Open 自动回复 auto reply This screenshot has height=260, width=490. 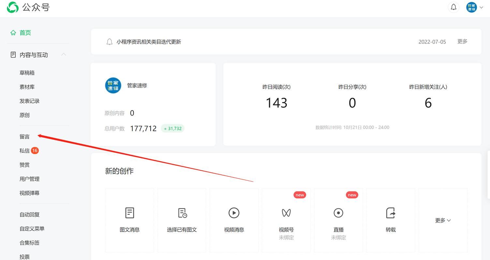coord(29,214)
